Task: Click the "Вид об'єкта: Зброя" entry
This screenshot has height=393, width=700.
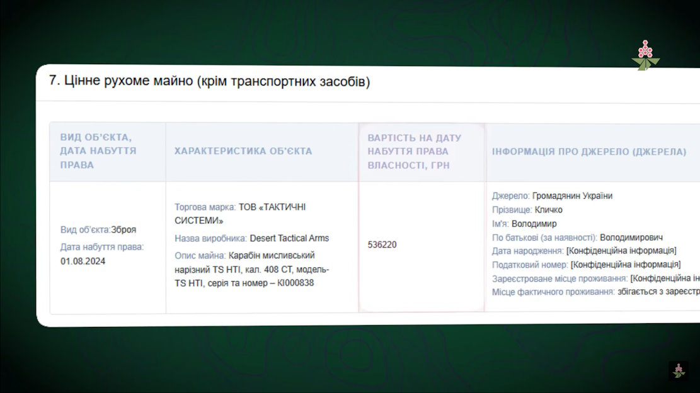Action: tap(98, 230)
